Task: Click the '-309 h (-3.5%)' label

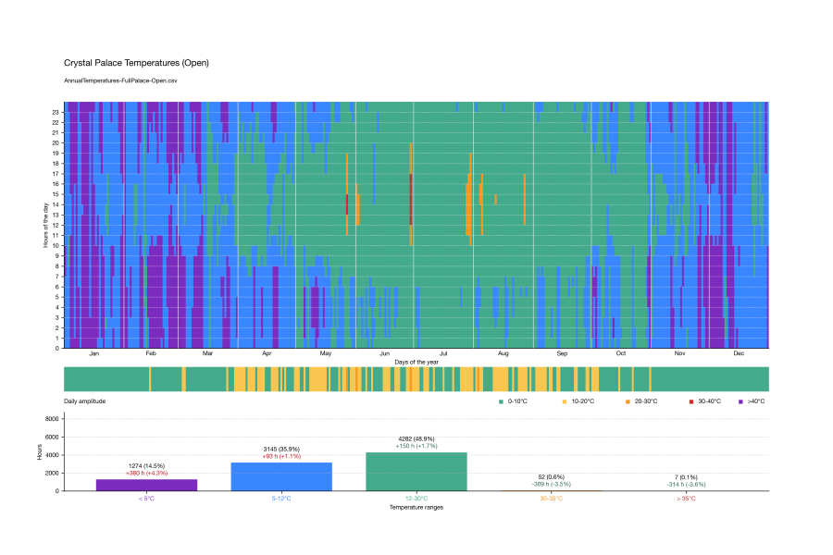Action: click(552, 484)
